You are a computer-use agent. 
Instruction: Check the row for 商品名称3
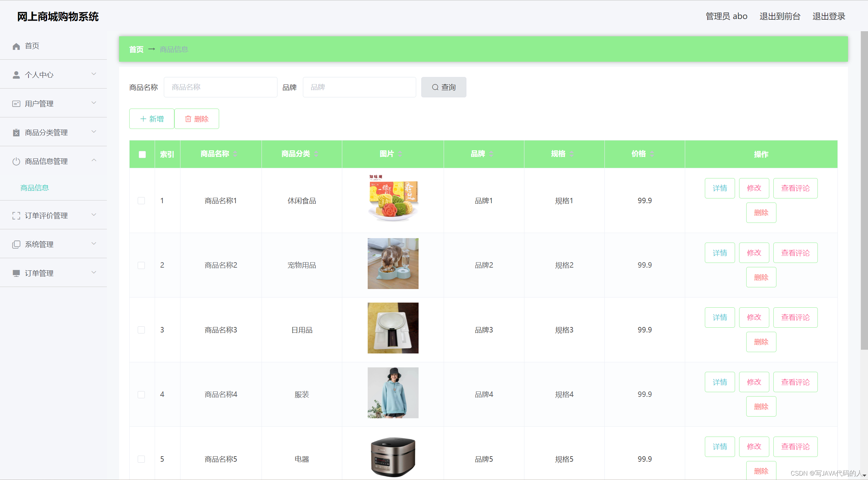point(141,330)
